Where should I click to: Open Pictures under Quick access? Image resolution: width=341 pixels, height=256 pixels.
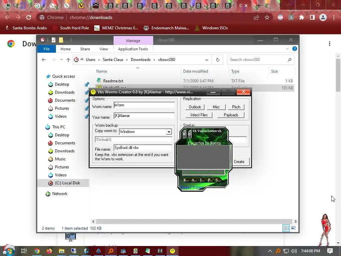(62, 108)
